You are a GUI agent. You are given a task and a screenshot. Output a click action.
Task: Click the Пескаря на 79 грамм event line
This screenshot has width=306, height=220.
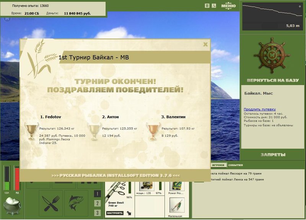(236, 173)
